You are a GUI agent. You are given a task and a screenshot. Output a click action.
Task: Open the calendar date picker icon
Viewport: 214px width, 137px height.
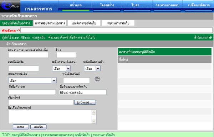(x=97, y=79)
